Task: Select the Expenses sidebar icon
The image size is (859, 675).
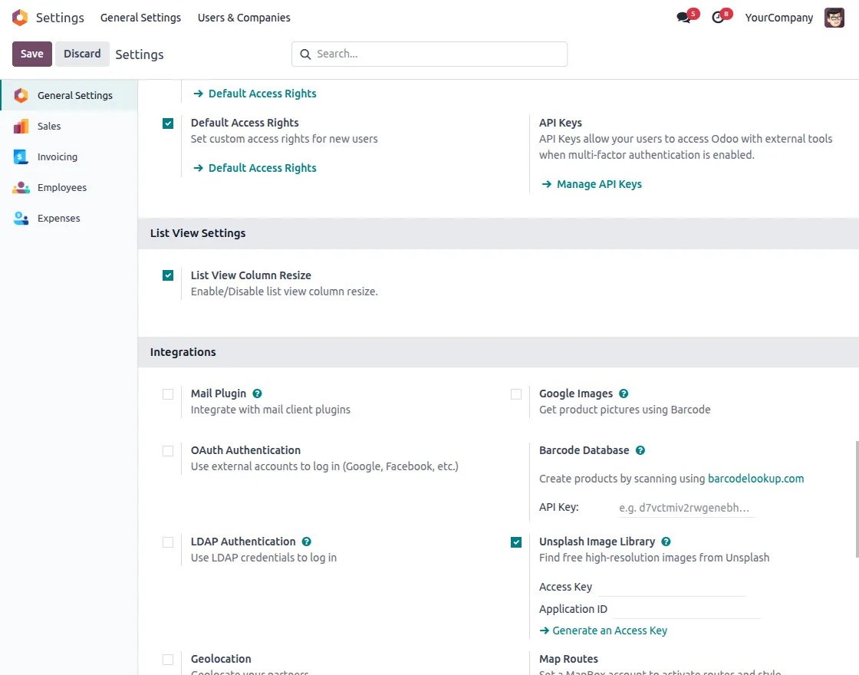Action: coord(19,218)
